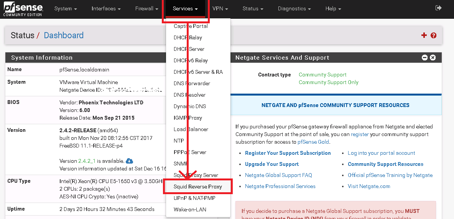Select Load Balancer menu entry
454x219 pixels.
(x=198, y=129)
